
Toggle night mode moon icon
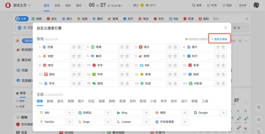click(259, 132)
